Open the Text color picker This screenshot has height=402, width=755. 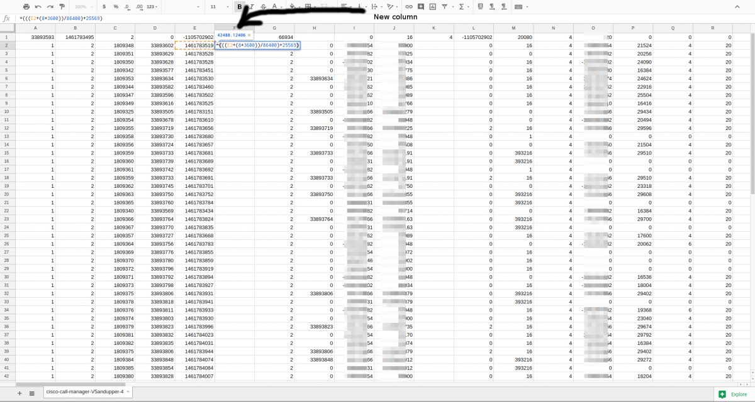click(x=275, y=6)
